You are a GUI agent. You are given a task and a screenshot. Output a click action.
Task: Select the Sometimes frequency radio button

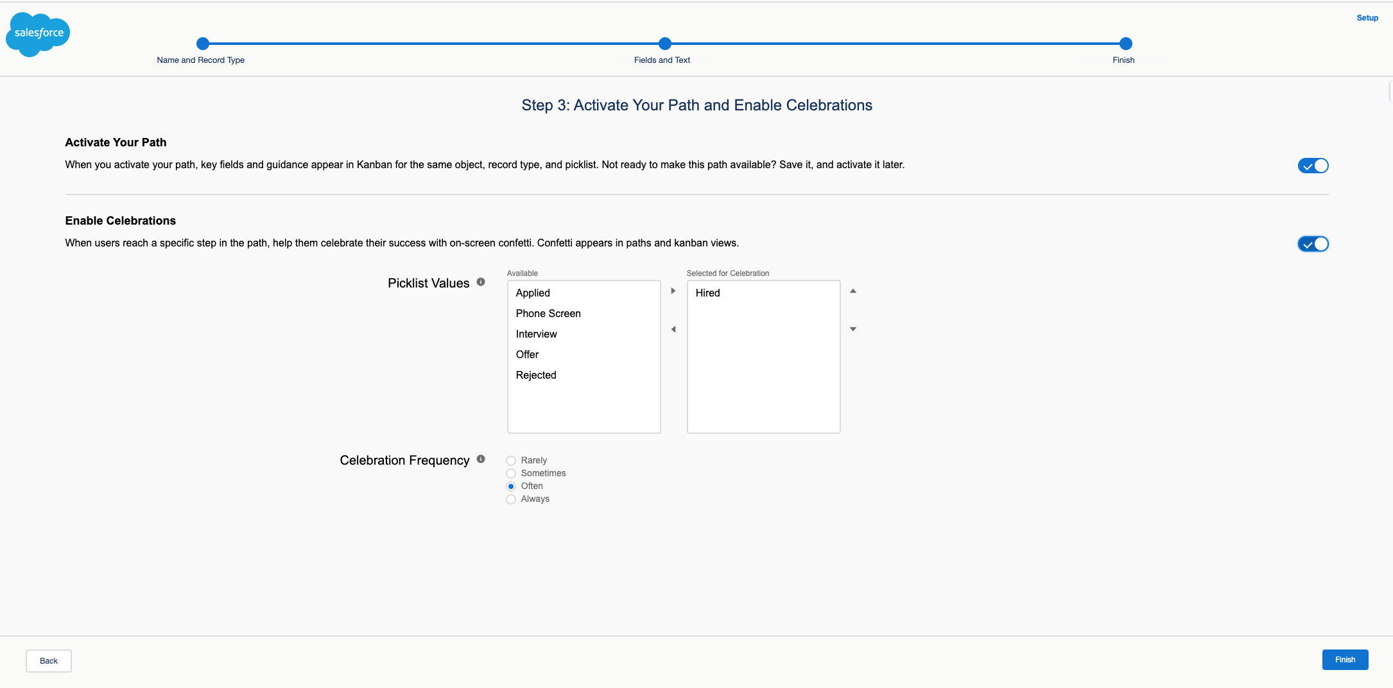coord(511,474)
